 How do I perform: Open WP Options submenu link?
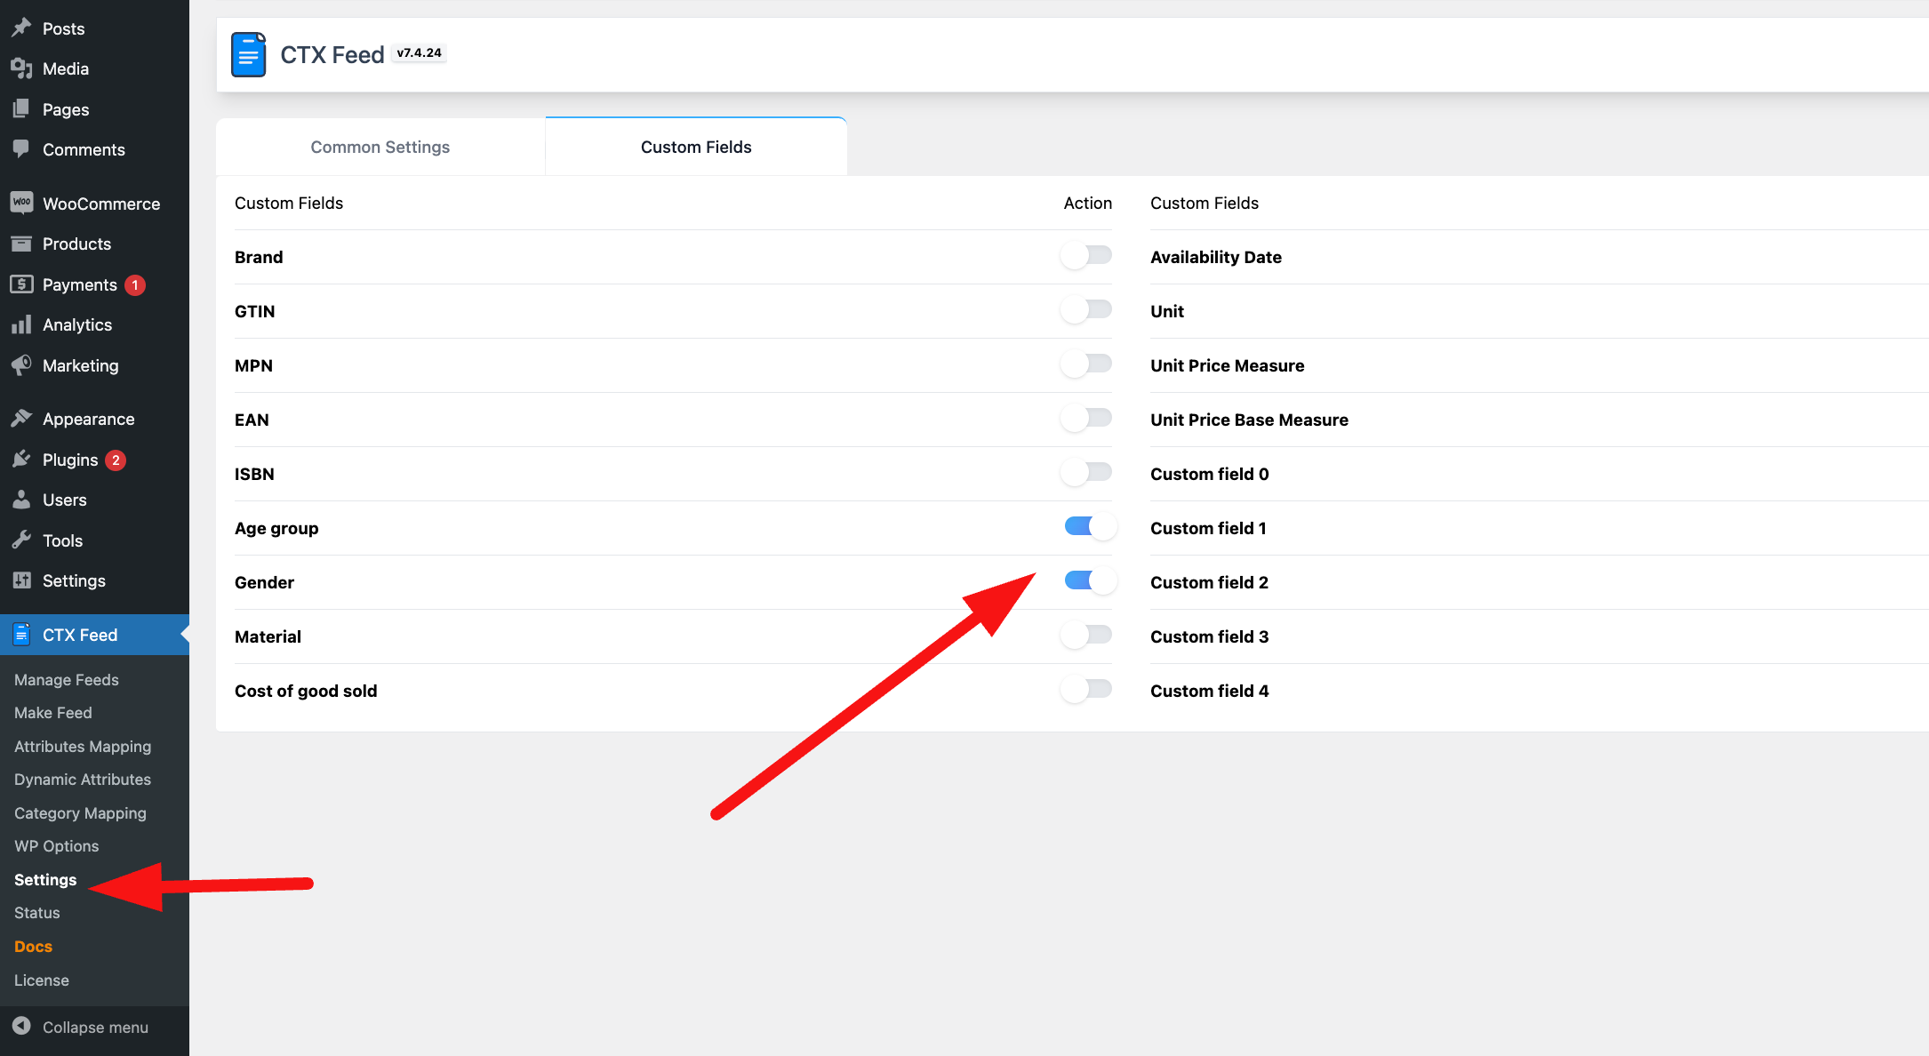point(57,846)
